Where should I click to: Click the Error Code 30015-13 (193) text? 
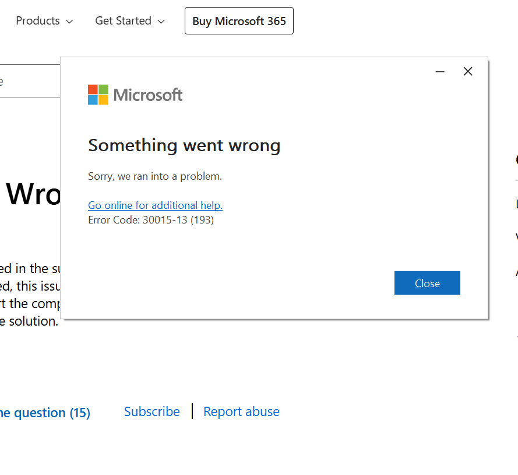pos(151,220)
